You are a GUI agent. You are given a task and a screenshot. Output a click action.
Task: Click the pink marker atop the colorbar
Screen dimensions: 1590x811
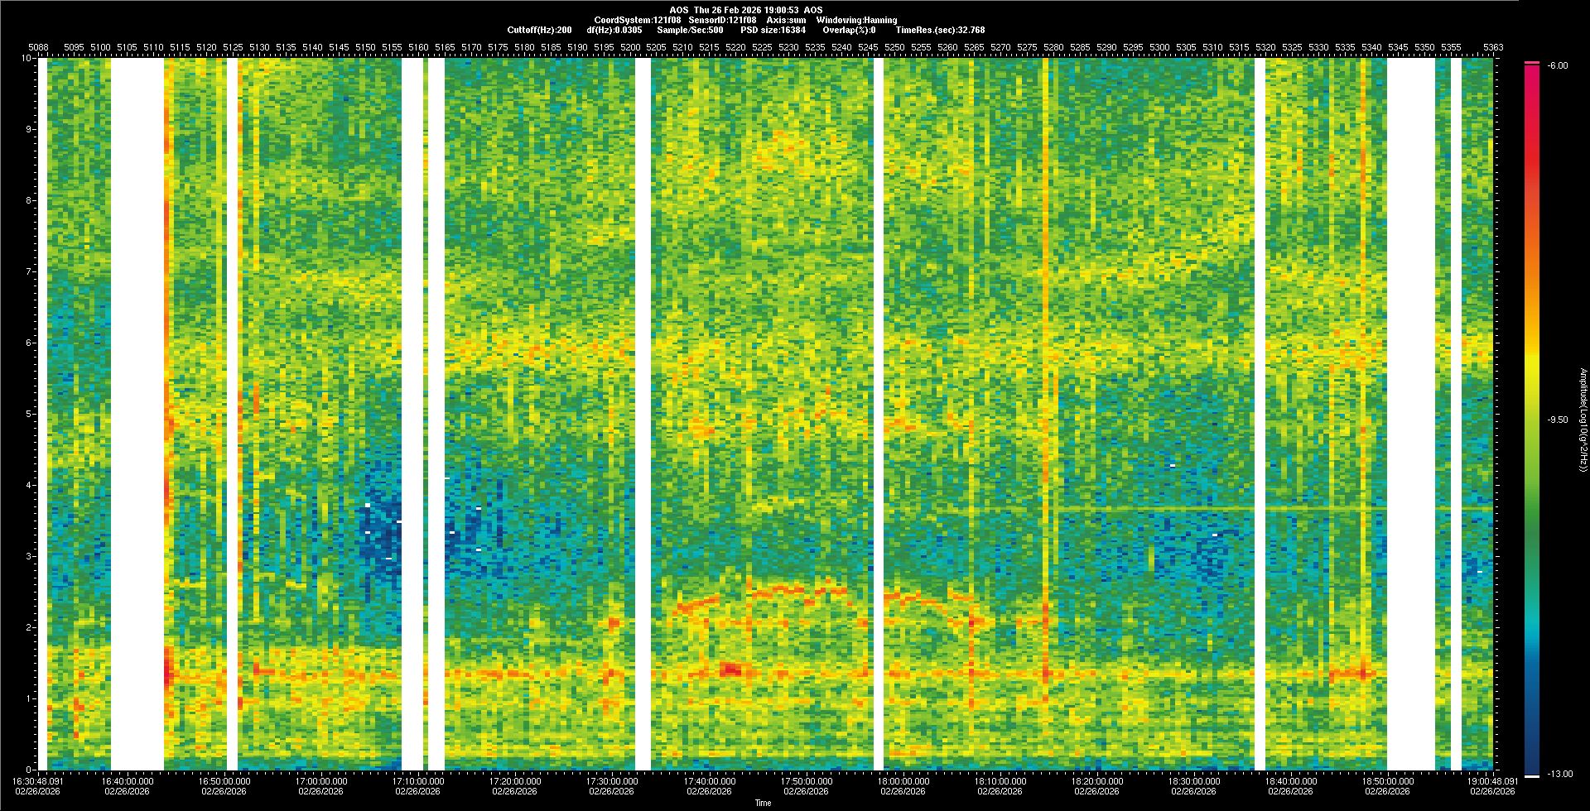pyautogui.click(x=1532, y=63)
